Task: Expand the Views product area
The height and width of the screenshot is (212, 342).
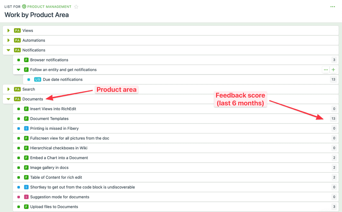Action: coord(8,30)
